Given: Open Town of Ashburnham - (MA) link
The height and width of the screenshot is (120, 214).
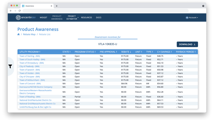Looking at the screenshot, I should point(32,80).
